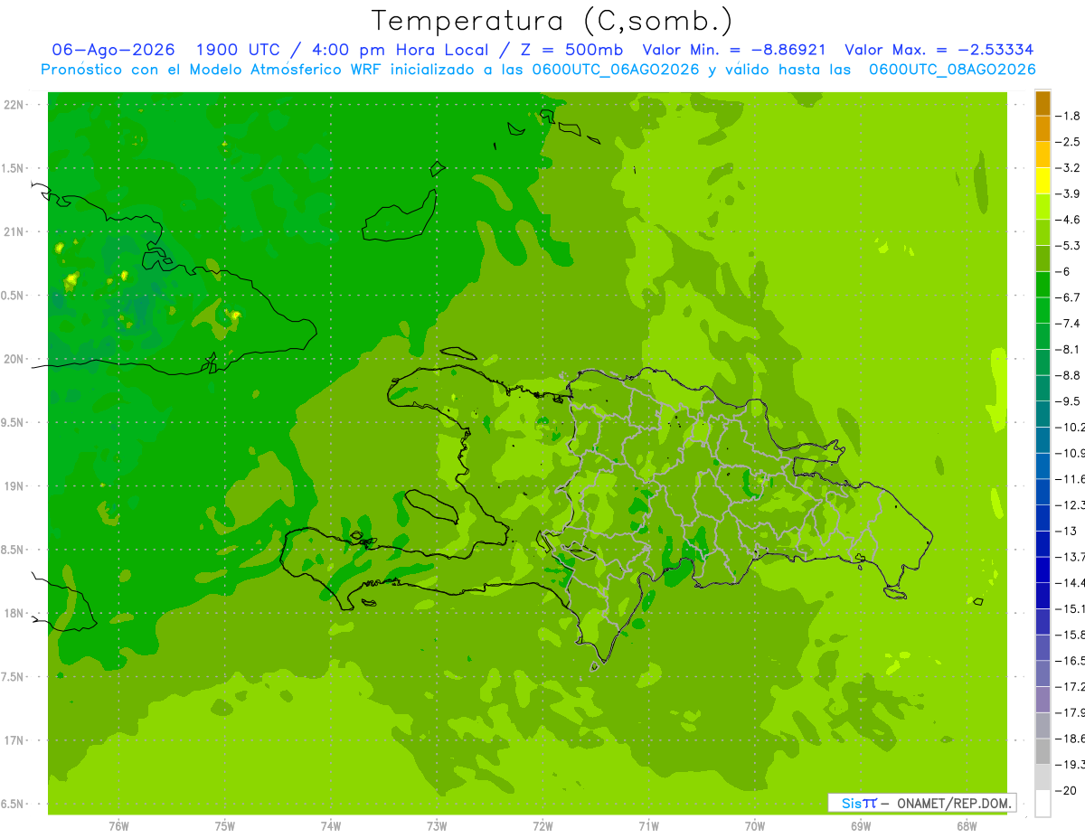Viewport: 1085px width, 838px height.
Task: Click the '-4.6' colorbar value
Action: point(1069,220)
